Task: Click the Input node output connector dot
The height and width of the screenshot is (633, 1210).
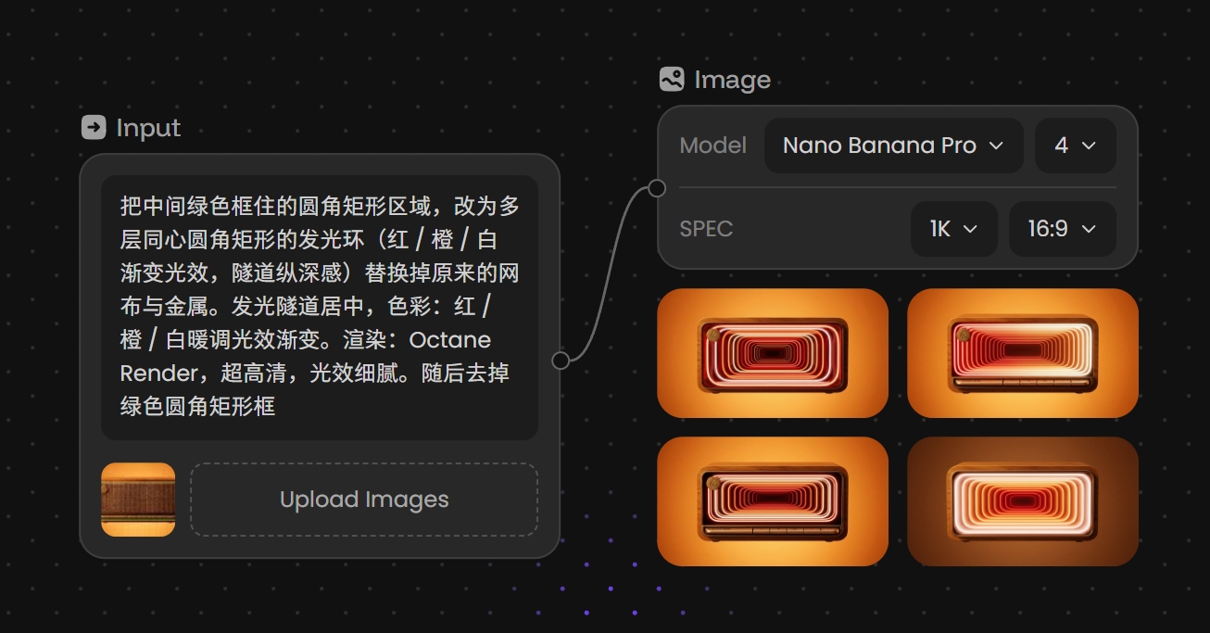Action: click(x=561, y=361)
